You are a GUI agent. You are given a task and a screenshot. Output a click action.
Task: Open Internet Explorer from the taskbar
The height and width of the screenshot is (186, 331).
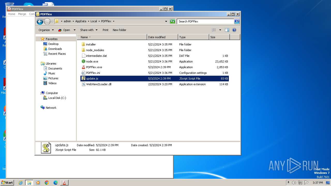click(x=20, y=183)
